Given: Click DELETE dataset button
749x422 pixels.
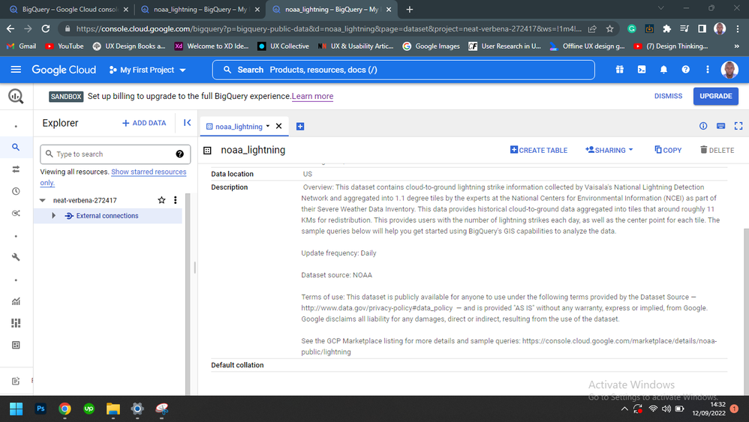Looking at the screenshot, I should [717, 150].
